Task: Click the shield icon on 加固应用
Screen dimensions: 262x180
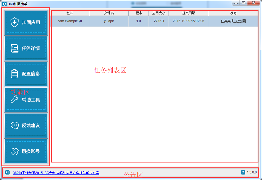Action: coord(15,22)
